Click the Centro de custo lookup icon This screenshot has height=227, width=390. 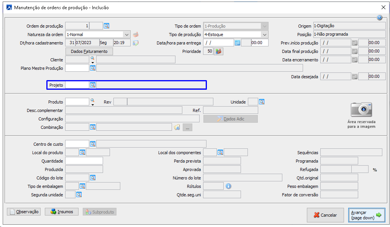[93, 144]
